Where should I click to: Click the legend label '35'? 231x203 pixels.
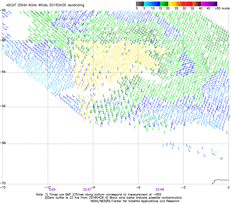192,8
